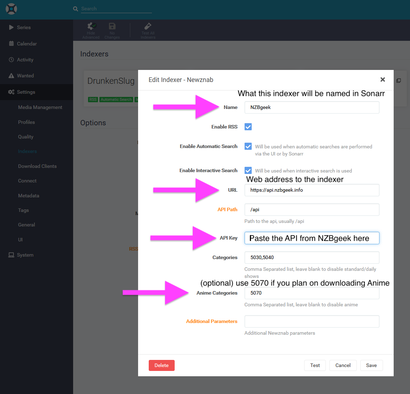Uncheck Enable Automatic Search
Image resolution: width=410 pixels, height=394 pixels.
pos(248,146)
